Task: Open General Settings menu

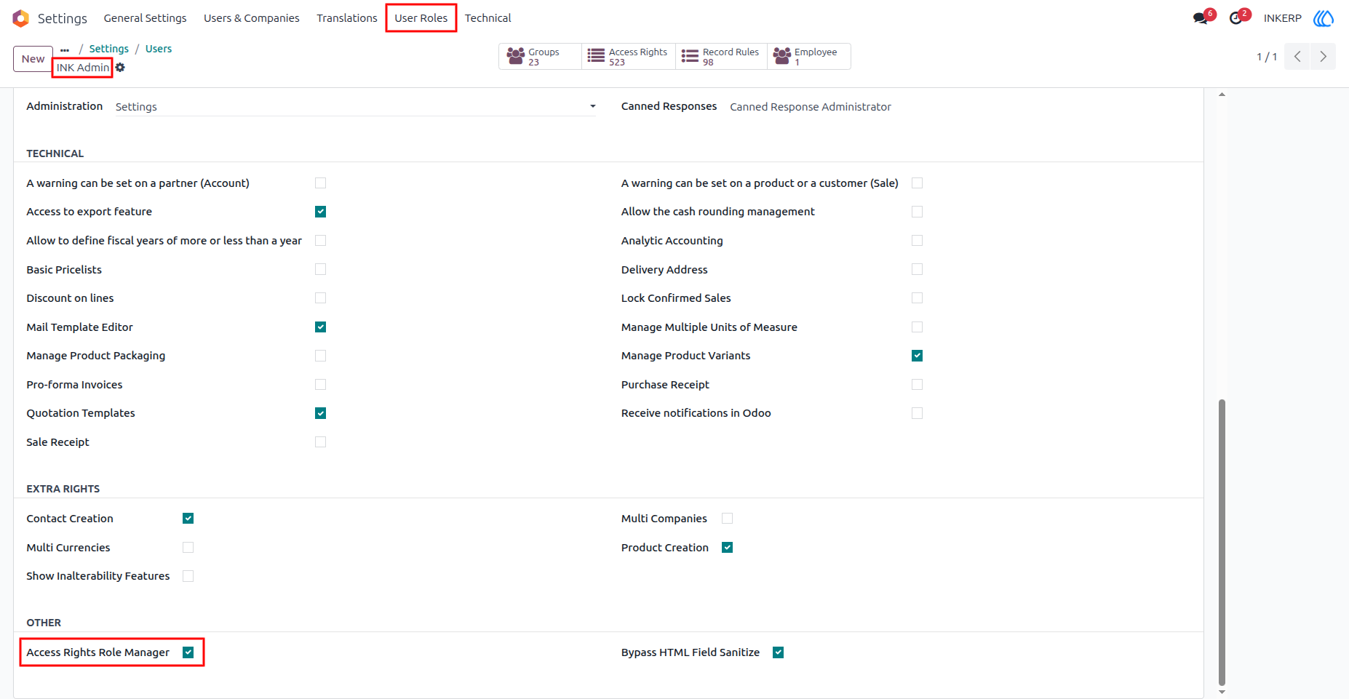Action: point(145,18)
